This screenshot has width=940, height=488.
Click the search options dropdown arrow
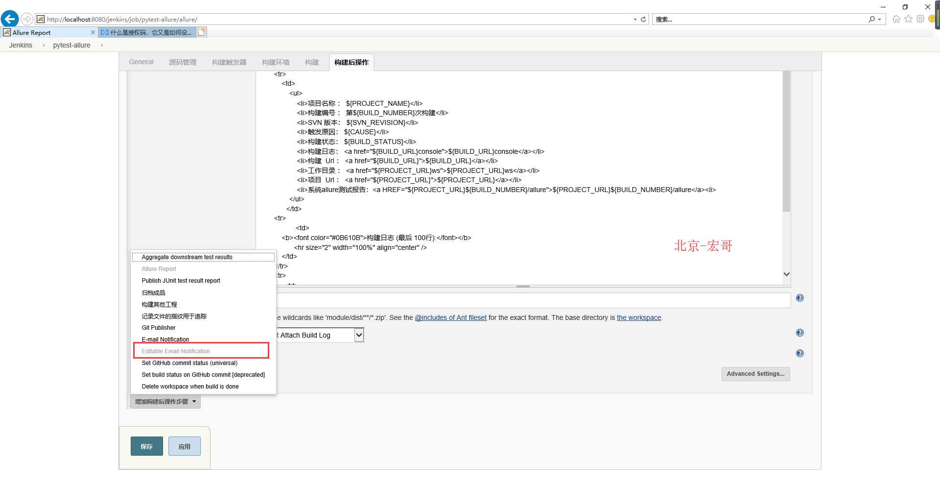click(x=880, y=20)
